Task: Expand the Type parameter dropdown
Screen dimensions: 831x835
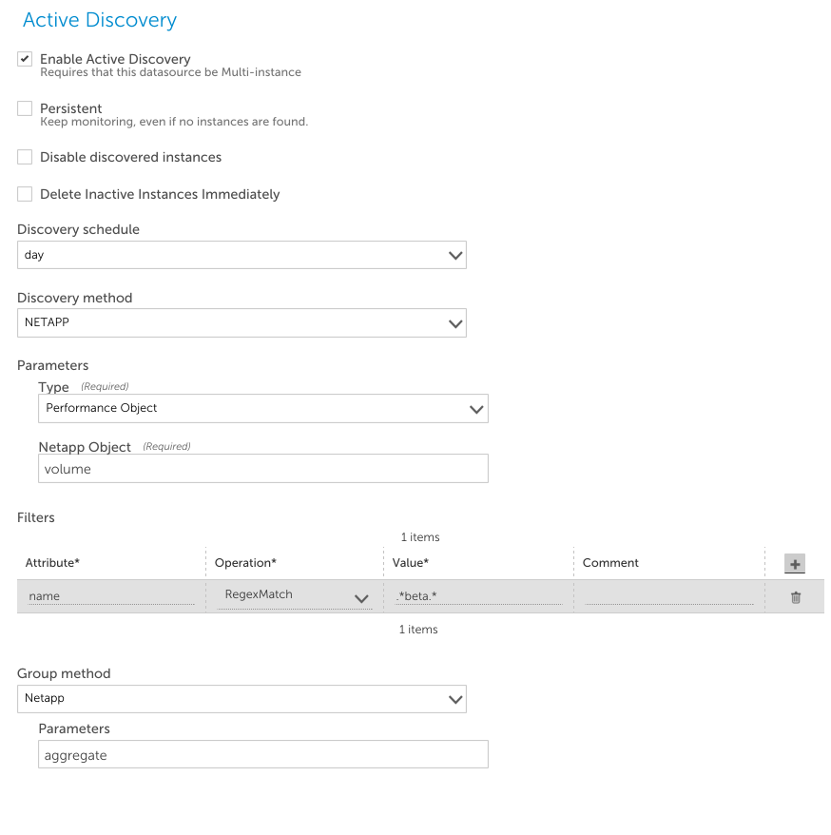Action: coord(263,408)
